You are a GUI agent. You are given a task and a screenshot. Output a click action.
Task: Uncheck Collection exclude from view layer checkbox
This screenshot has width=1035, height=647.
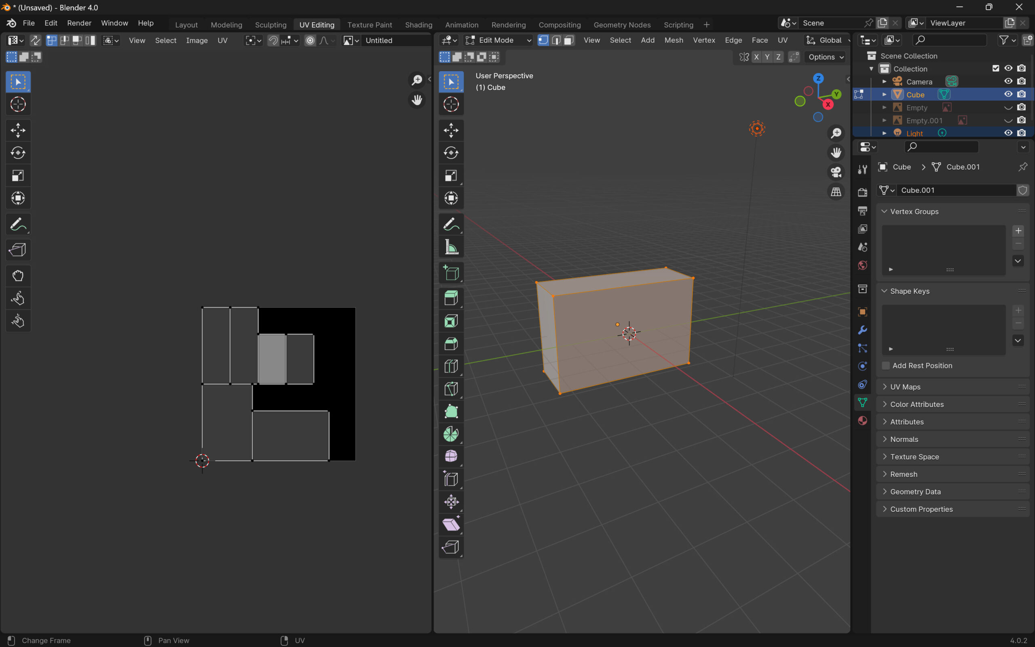(x=996, y=68)
